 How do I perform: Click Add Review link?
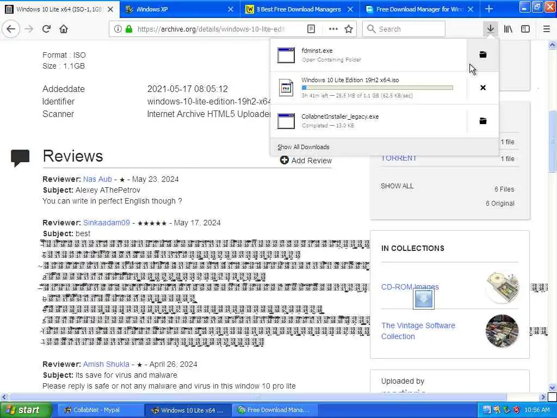click(306, 161)
